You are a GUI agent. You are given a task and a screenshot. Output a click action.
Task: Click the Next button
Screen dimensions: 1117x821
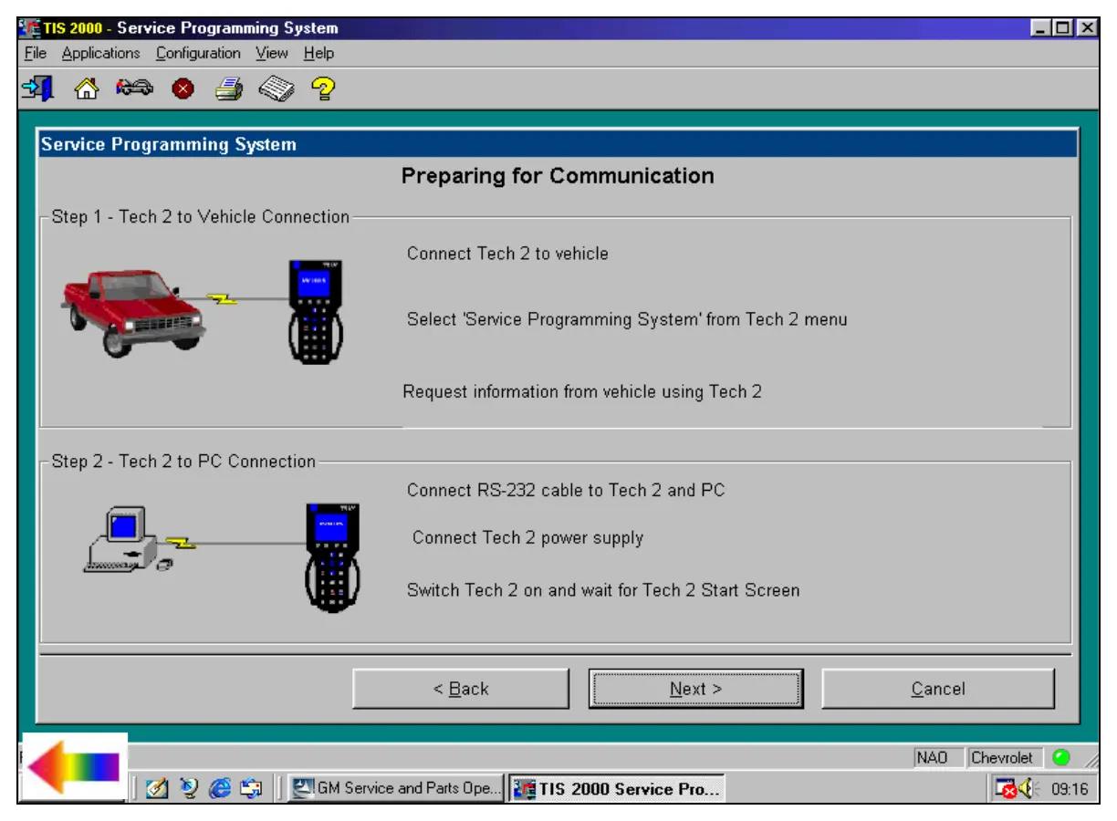click(x=696, y=689)
